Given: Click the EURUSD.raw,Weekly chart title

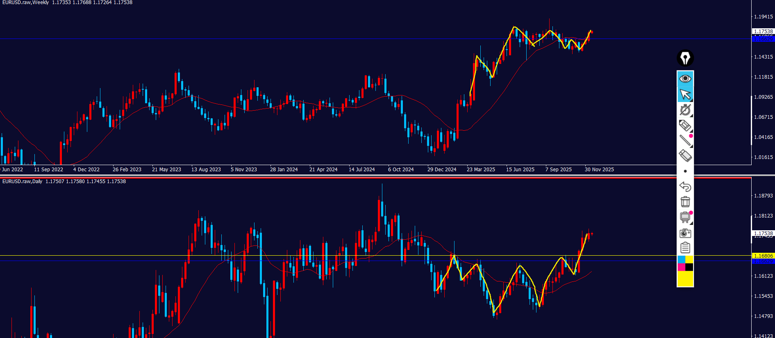Looking at the screenshot, I should (x=25, y=2).
